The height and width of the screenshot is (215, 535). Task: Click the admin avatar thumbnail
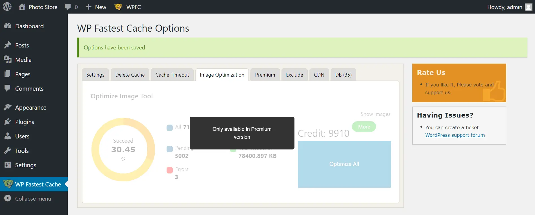528,7
